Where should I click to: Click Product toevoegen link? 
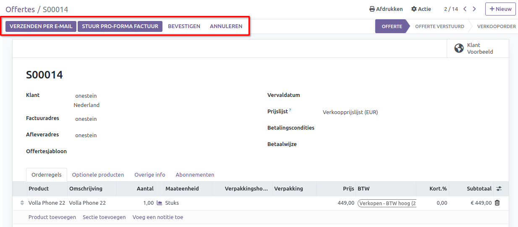point(52,217)
